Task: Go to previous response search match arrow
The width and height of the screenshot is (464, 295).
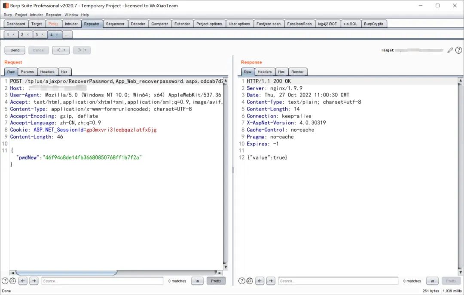Action: tap(260, 281)
